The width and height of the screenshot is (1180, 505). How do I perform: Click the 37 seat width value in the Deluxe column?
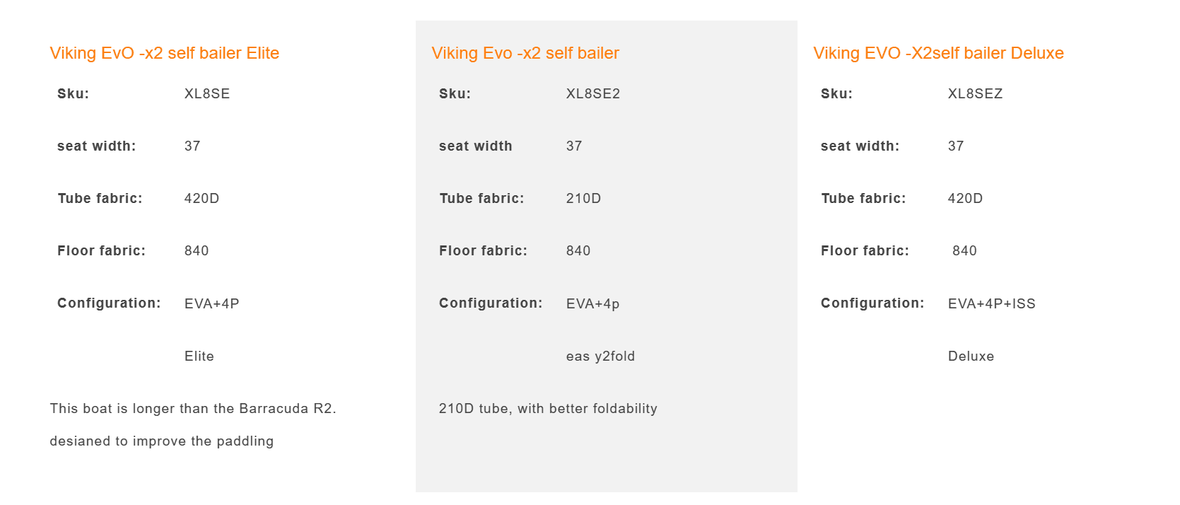pyautogui.click(x=956, y=146)
